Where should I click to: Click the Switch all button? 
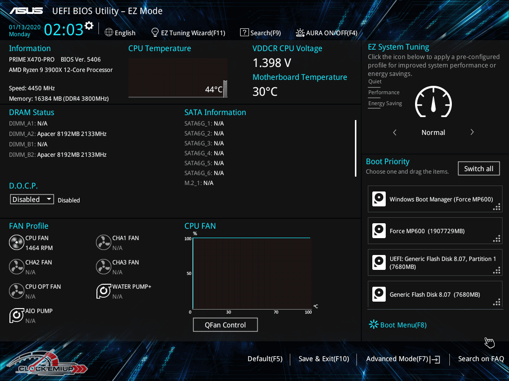(478, 169)
